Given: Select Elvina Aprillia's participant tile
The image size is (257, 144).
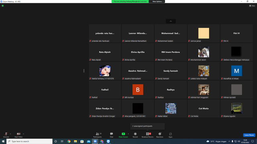Looking at the screenshot, I should click(x=138, y=52).
